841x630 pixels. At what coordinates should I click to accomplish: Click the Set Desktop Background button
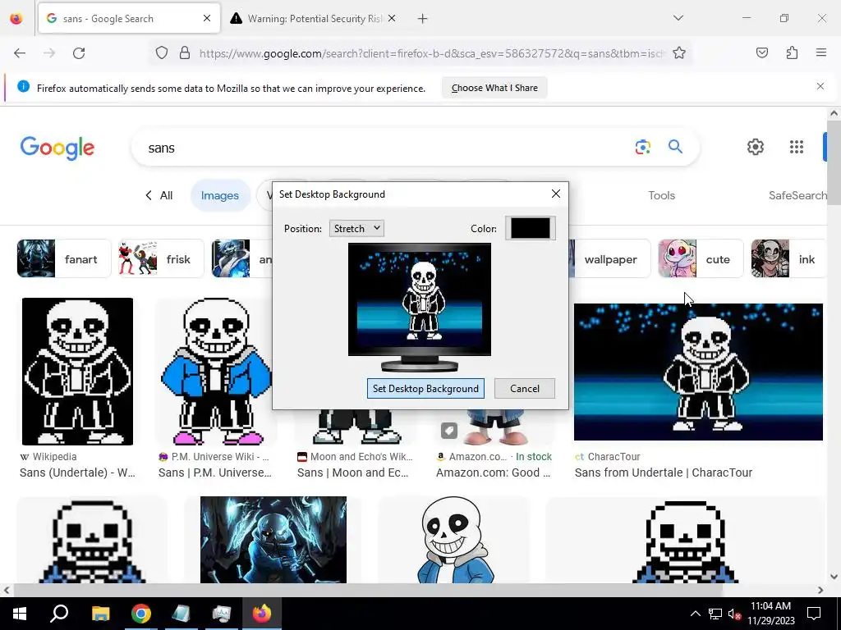425,388
